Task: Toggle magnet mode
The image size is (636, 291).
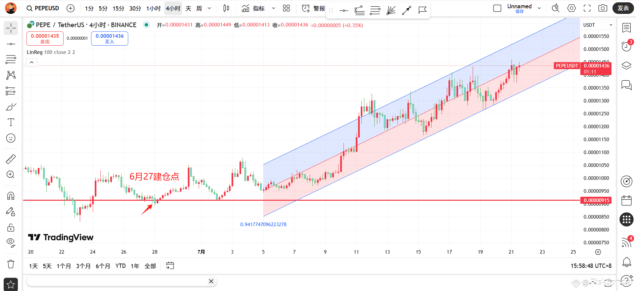Action: (x=11, y=196)
